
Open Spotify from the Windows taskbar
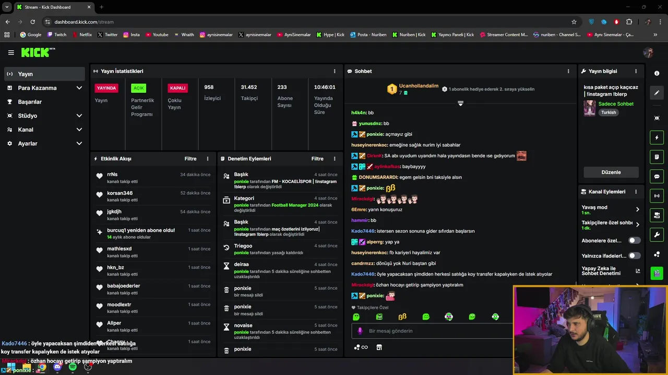coord(73,367)
